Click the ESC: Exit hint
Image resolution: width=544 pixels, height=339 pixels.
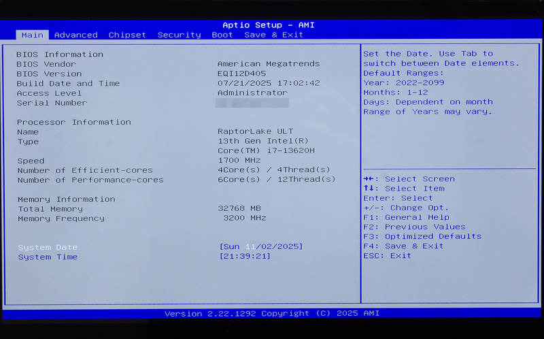pyautogui.click(x=387, y=256)
